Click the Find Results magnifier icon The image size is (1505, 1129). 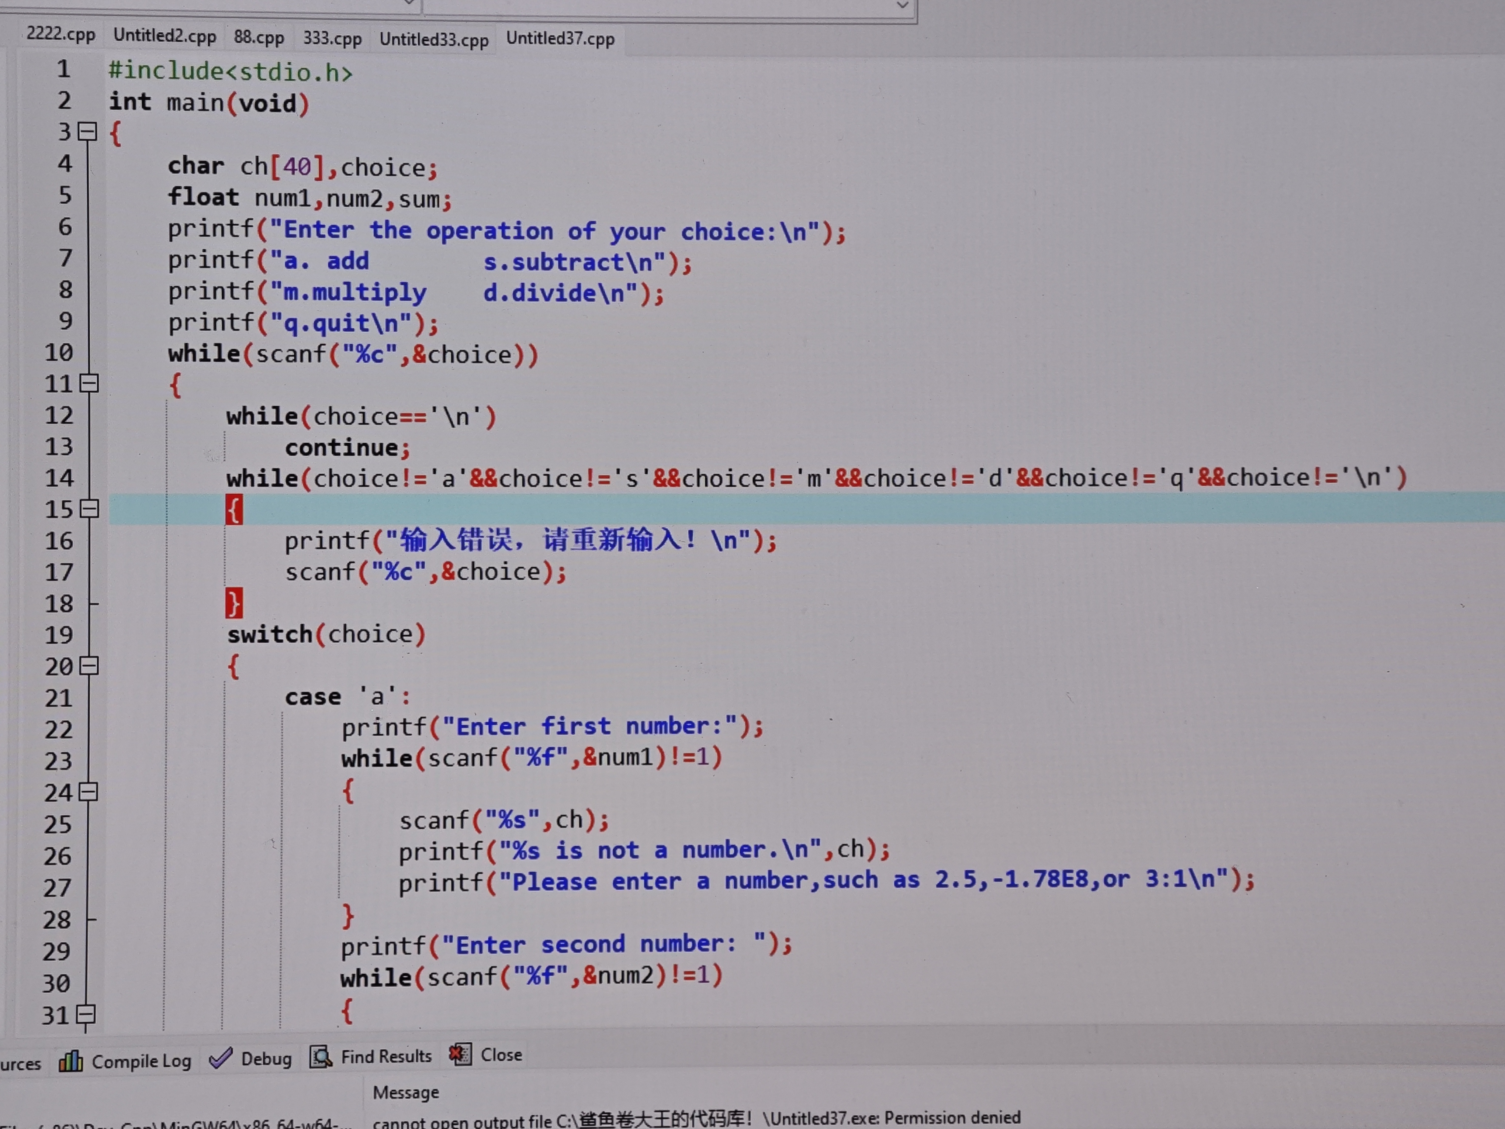[321, 1056]
